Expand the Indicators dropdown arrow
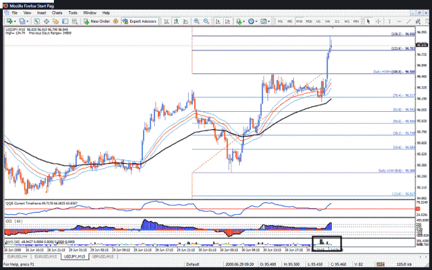This screenshot has width=432, height=270. 244,21
